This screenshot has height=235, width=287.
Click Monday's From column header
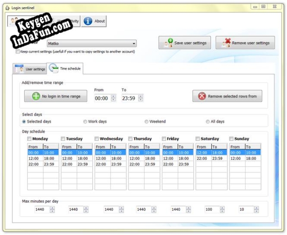pos(35,147)
